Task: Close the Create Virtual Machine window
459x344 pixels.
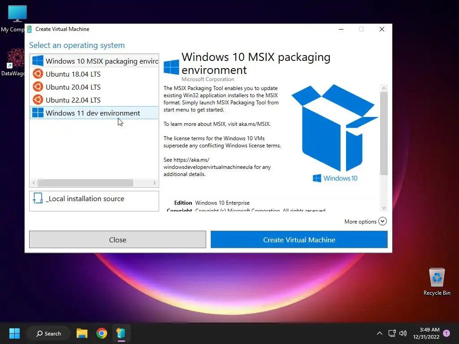Action: [382, 29]
